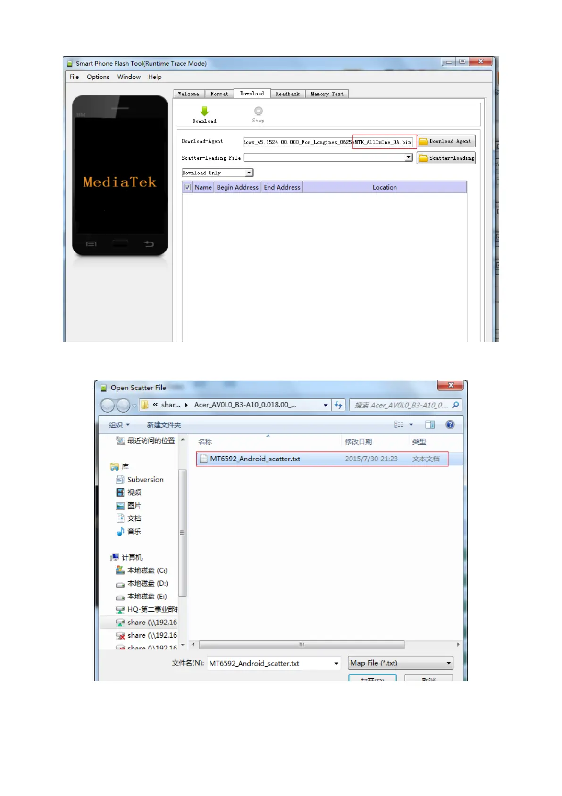Open the 音乐 music library
The image size is (562, 796).
(129, 531)
